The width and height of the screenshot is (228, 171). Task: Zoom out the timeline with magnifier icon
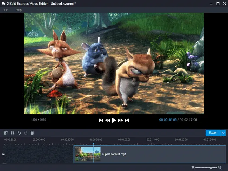click(x=193, y=167)
